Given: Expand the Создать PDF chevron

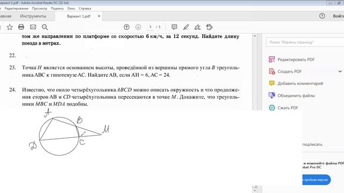Looking at the screenshot, I should pos(340,71).
